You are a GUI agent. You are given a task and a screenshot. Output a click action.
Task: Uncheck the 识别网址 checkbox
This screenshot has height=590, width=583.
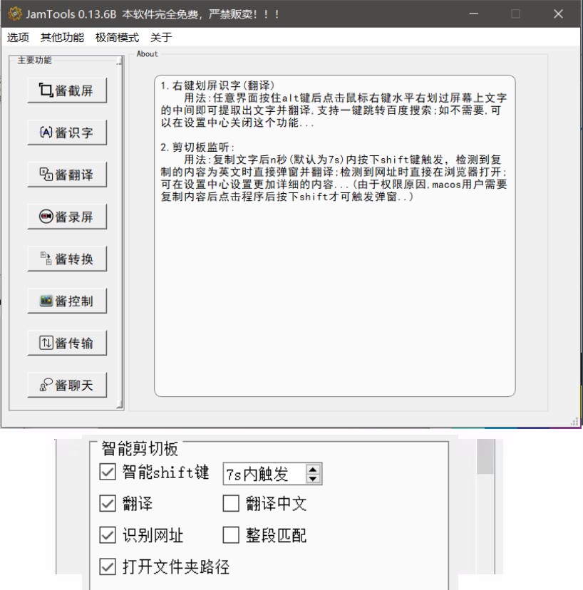[x=108, y=535]
